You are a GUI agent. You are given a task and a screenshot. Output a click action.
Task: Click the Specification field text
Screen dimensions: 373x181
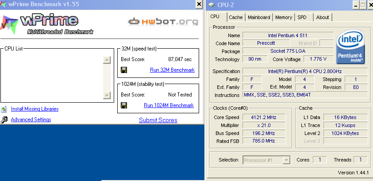pos(305,71)
